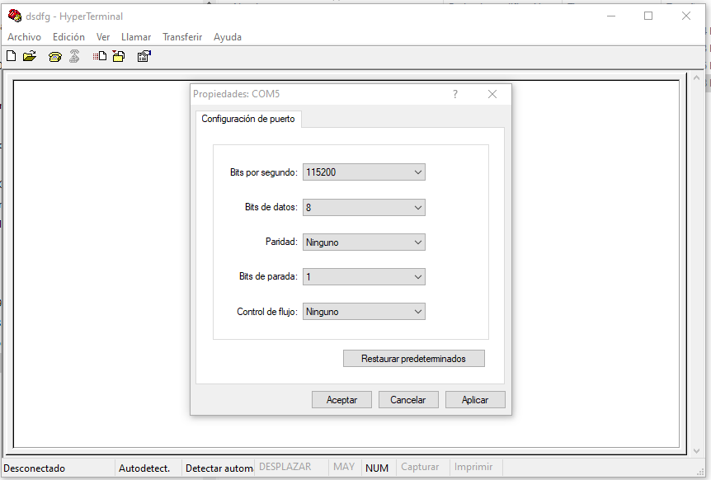Screen dimensions: 711x480
Task: Click the yellow telephone Call icon
Action: (x=55, y=57)
